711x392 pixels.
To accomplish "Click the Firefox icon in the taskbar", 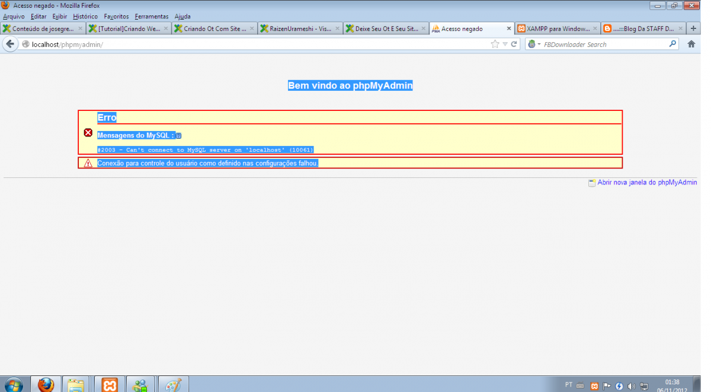I will pos(46,385).
